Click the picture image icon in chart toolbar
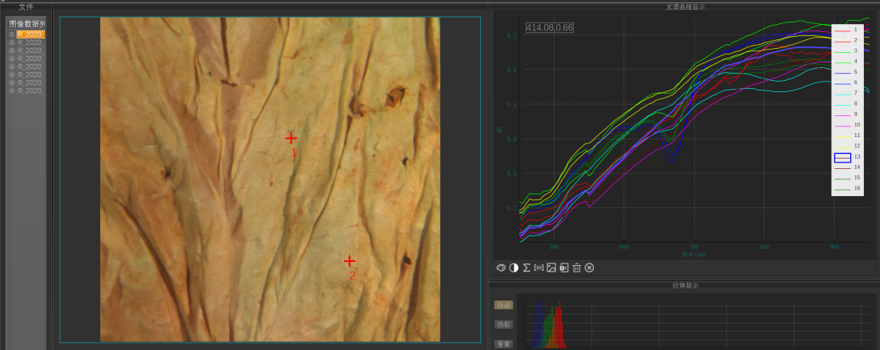 (x=551, y=268)
